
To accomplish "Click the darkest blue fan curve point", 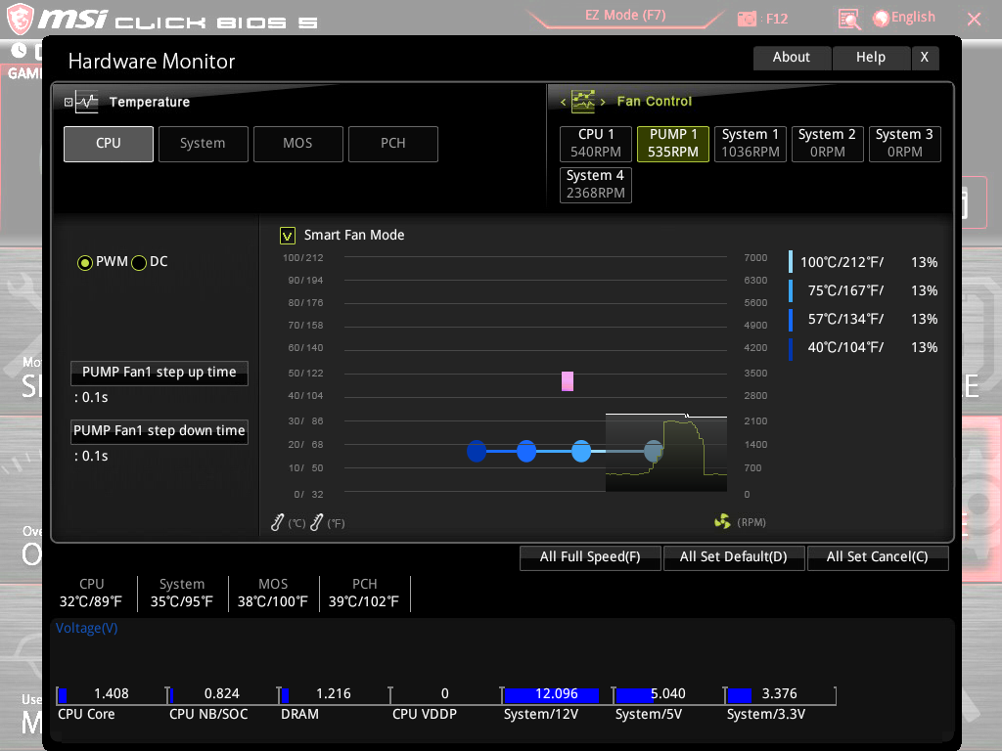I will click(x=477, y=451).
